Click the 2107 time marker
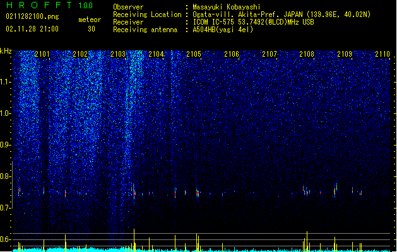Viewport: 397px width, 252px height. point(270,54)
